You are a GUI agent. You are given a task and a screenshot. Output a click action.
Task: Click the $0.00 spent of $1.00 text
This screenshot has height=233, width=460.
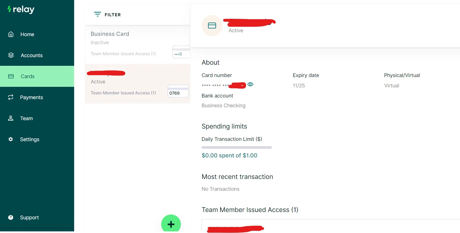[x=229, y=155]
